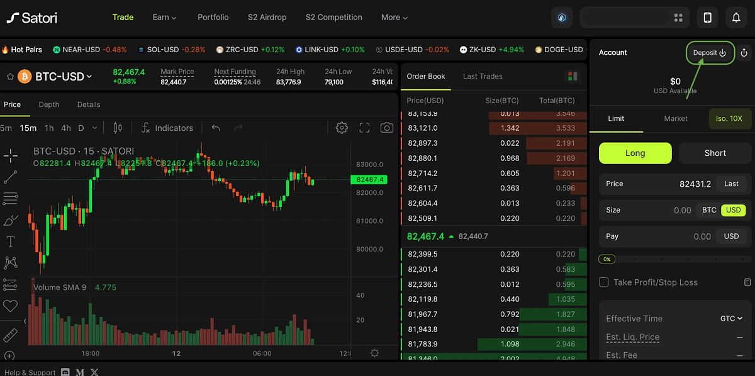755x376 pixels.
Task: Open S2 Airdrop page
Action: [267, 18]
